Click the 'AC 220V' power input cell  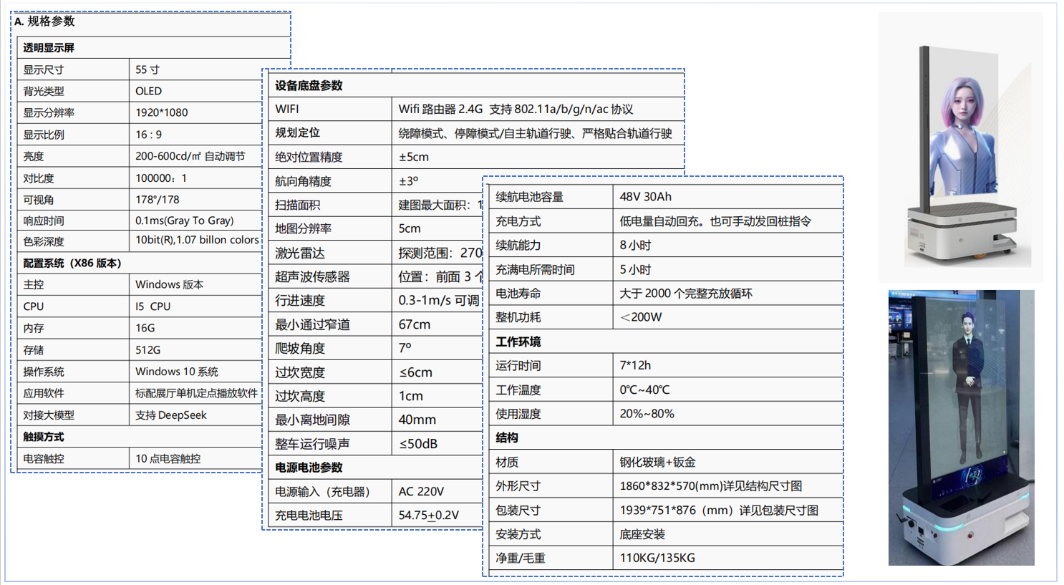[421, 492]
